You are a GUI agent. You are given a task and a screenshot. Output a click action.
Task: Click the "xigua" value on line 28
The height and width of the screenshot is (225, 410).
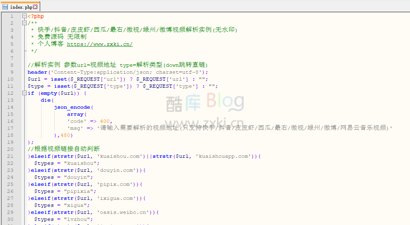(x=75, y=205)
